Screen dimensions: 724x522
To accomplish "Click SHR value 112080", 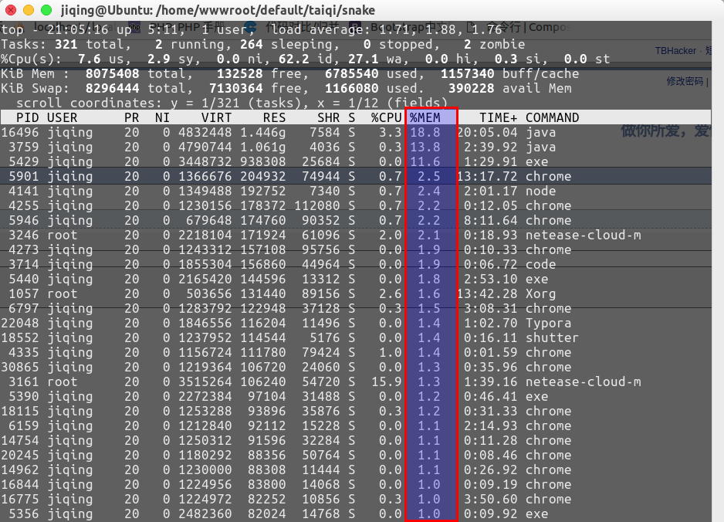I will click(x=317, y=206).
